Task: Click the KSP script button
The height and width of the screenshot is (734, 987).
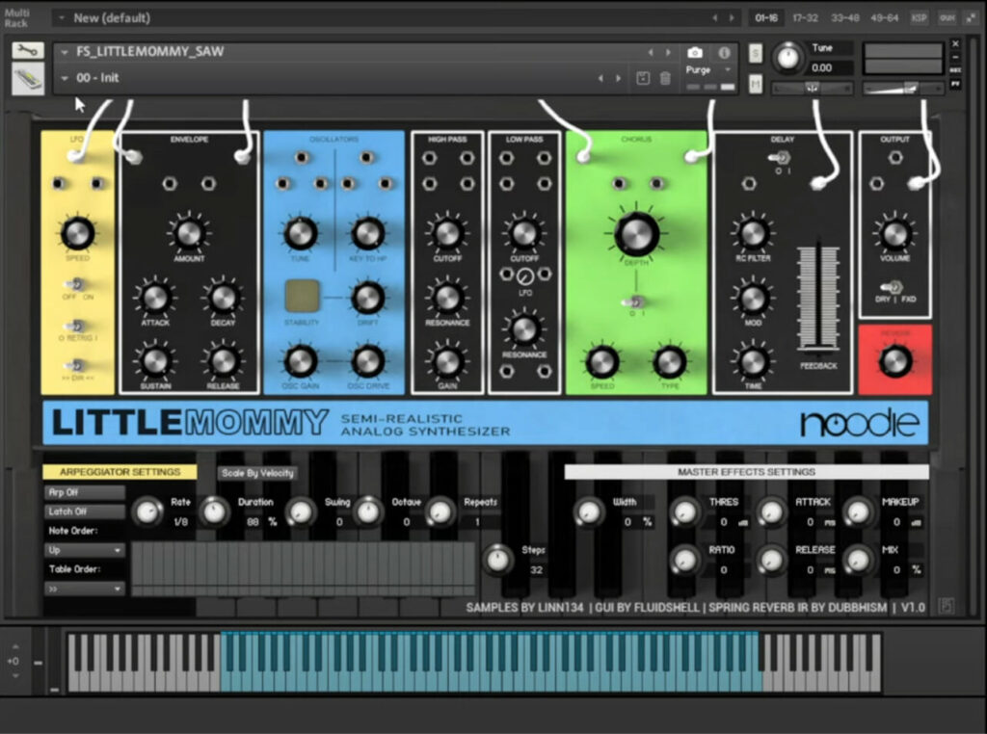Action: coord(920,17)
